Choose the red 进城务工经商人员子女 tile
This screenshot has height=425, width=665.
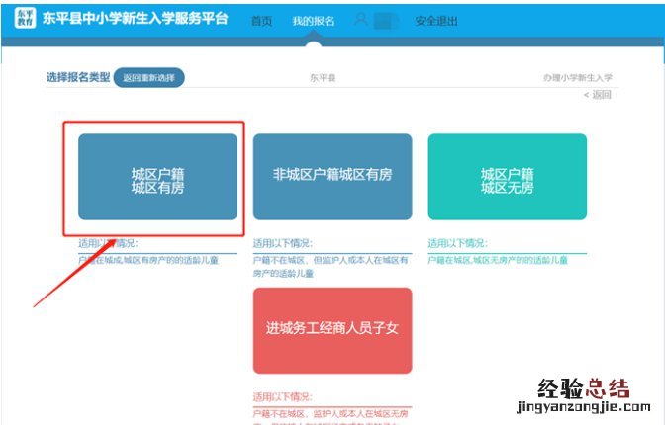coord(332,330)
